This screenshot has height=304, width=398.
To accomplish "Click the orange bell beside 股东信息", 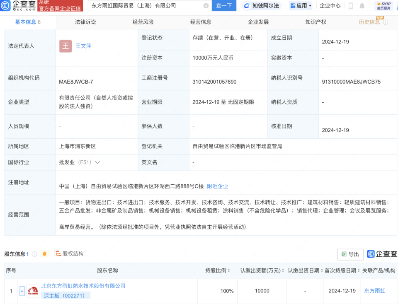I will pyautogui.click(x=44, y=254).
